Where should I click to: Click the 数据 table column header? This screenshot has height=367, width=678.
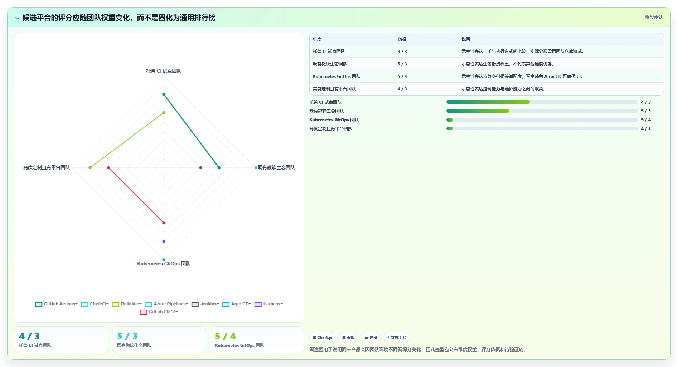click(x=402, y=39)
